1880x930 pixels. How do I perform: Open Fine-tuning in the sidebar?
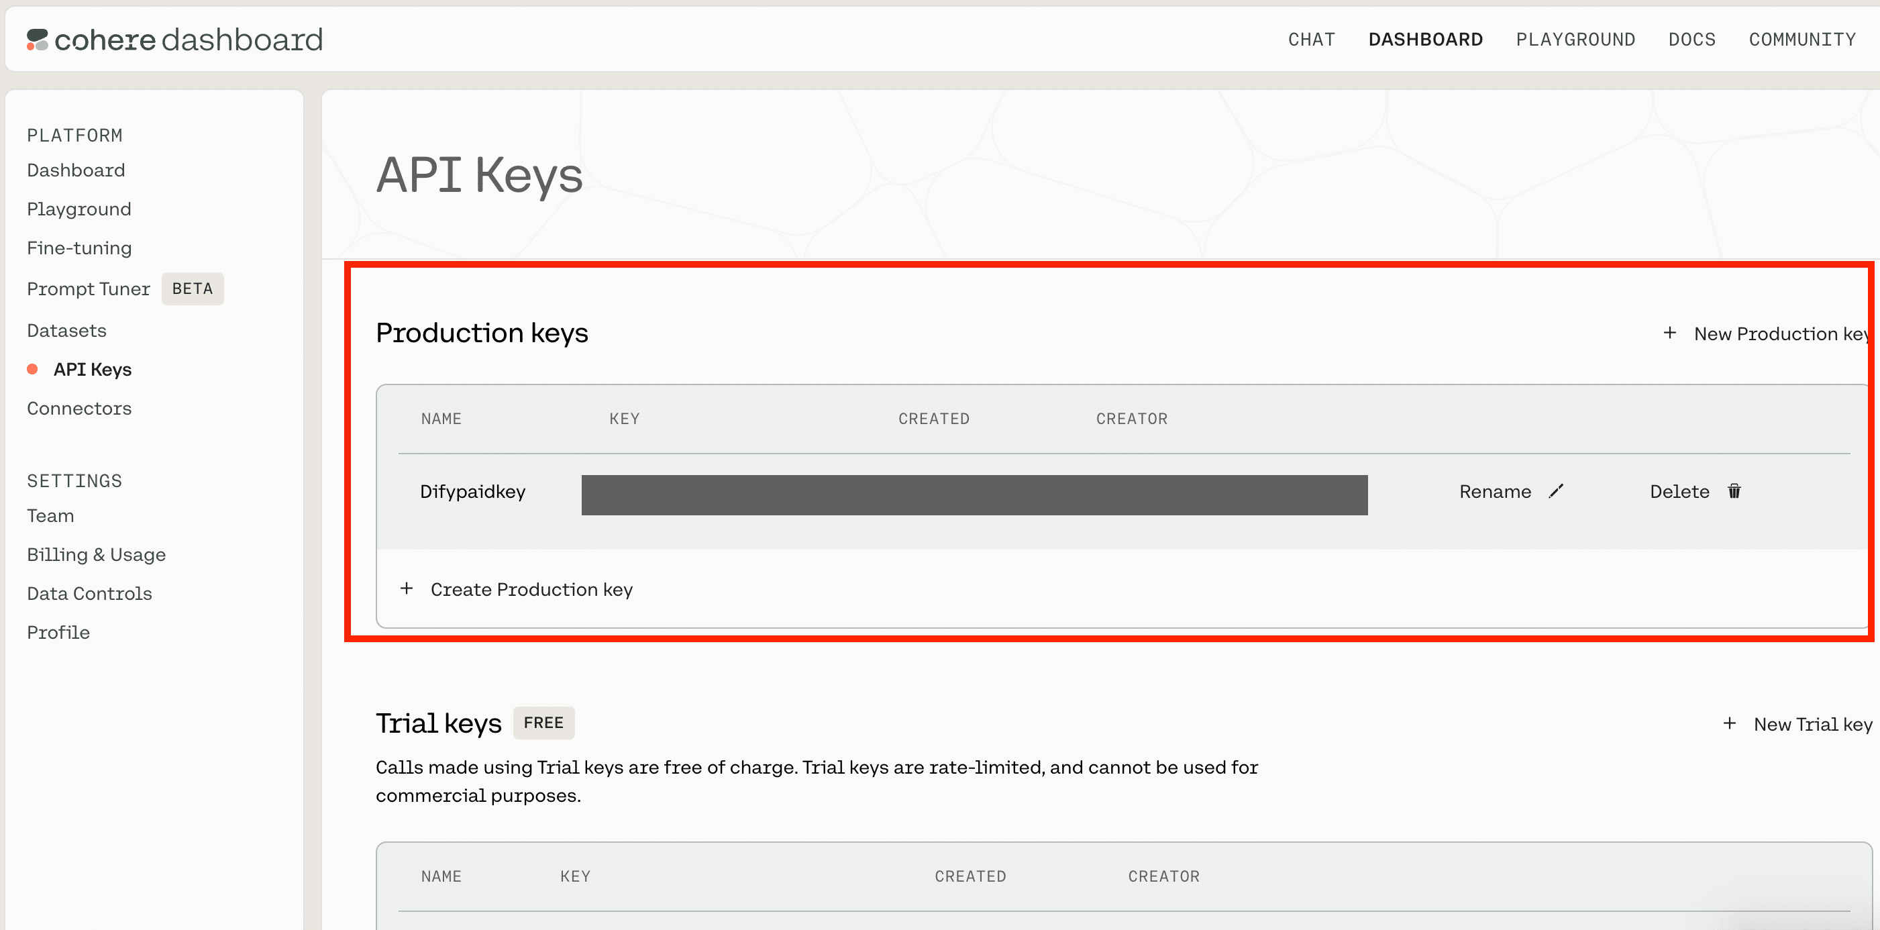coord(79,248)
